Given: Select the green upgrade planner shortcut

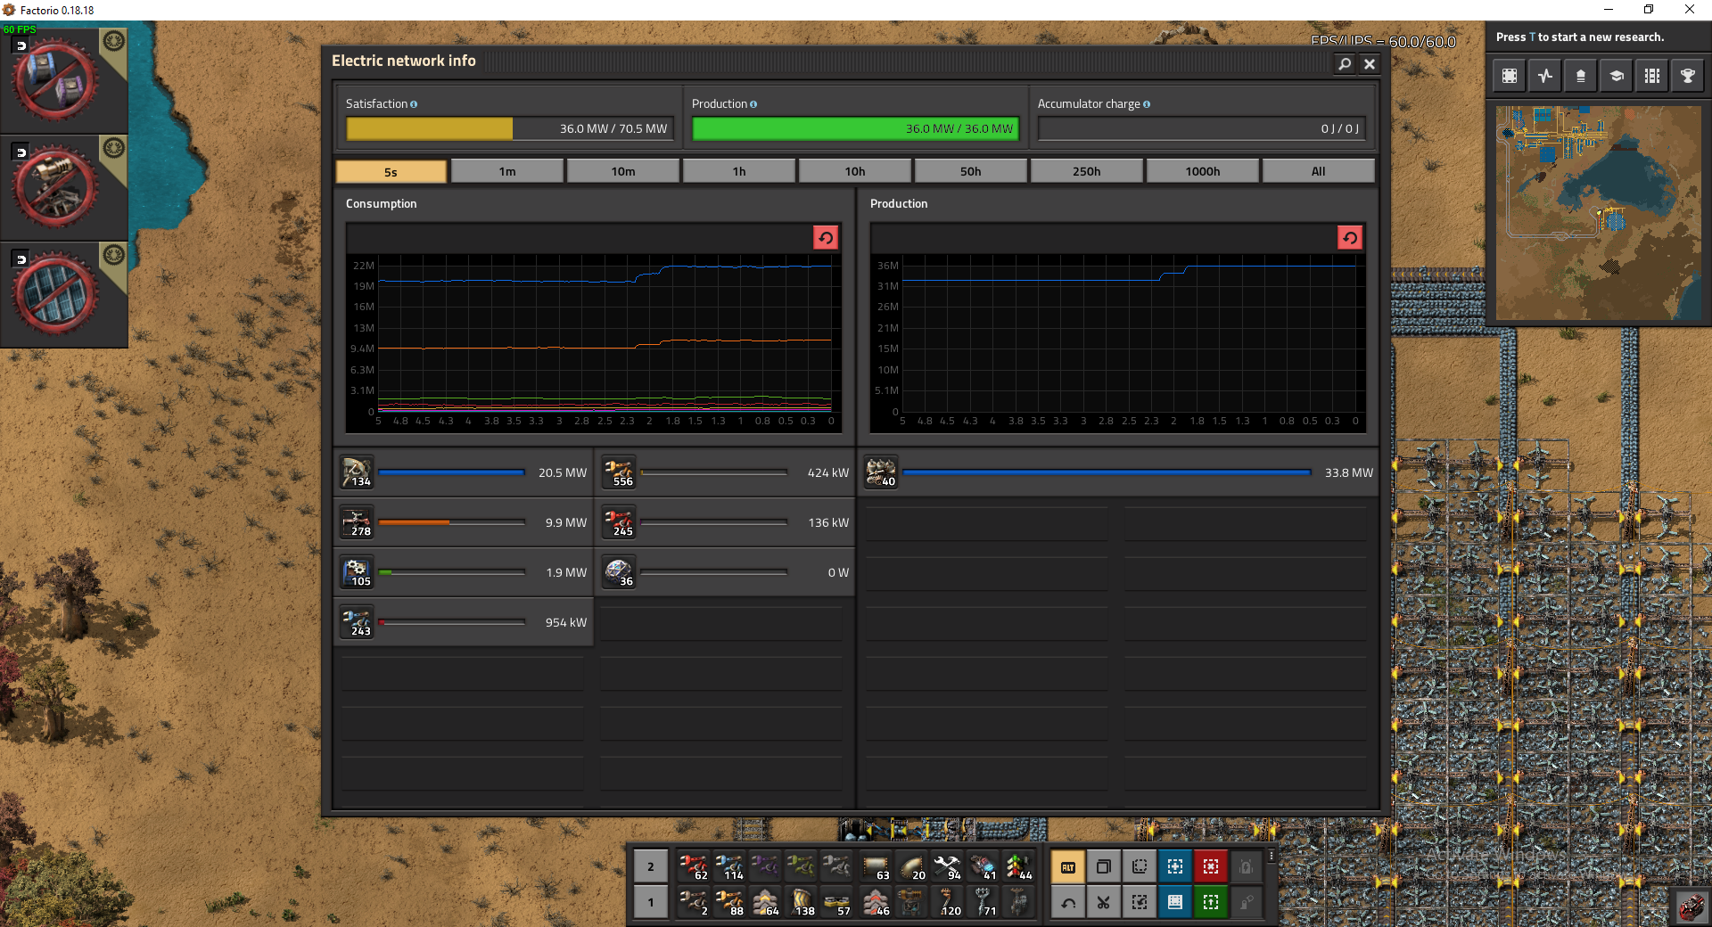Looking at the screenshot, I should 1211,902.
